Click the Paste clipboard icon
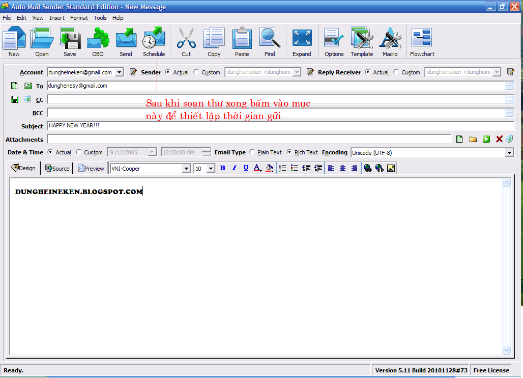This screenshot has height=378, width=523. tap(242, 42)
